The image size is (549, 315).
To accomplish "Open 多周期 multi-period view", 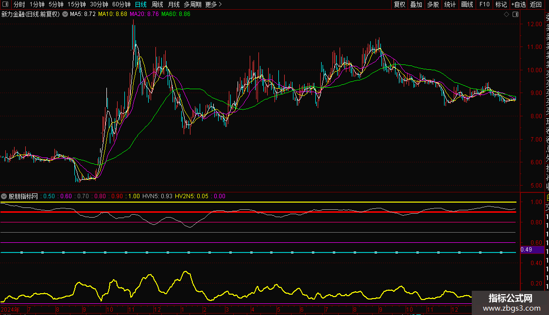I will click(x=192, y=4).
